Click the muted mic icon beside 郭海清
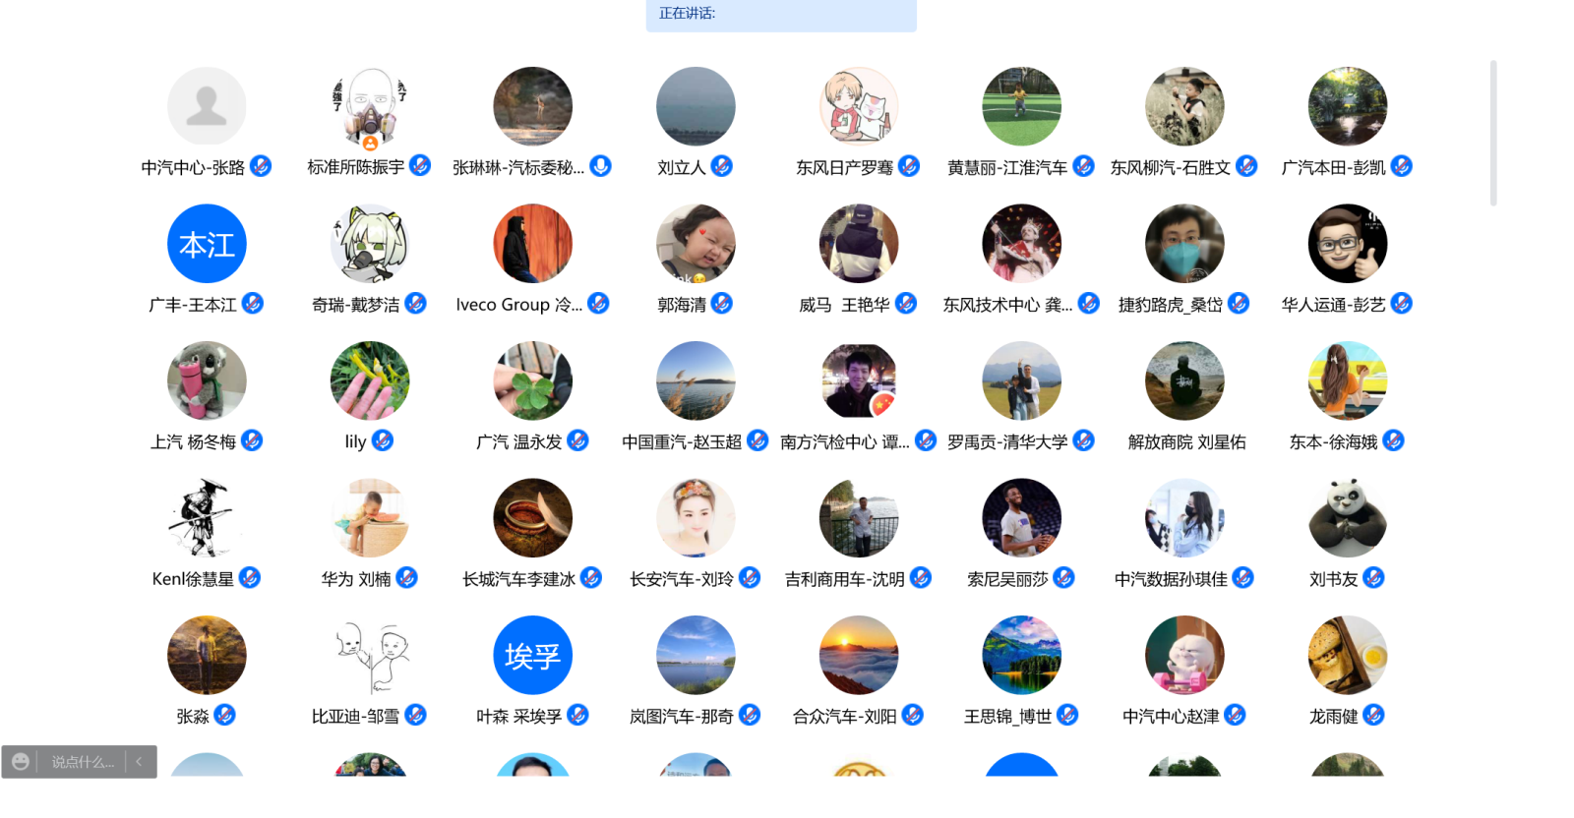This screenshot has width=1574, height=818. pyautogui.click(x=722, y=304)
